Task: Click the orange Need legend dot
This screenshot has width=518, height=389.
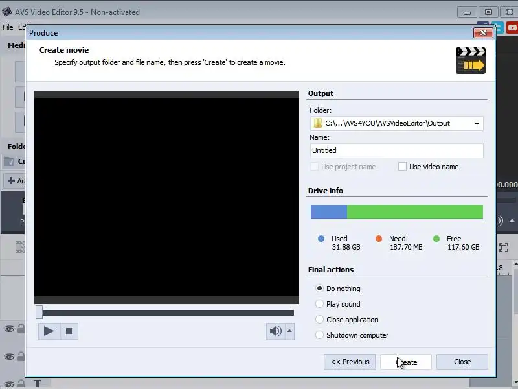Action: [379, 239]
